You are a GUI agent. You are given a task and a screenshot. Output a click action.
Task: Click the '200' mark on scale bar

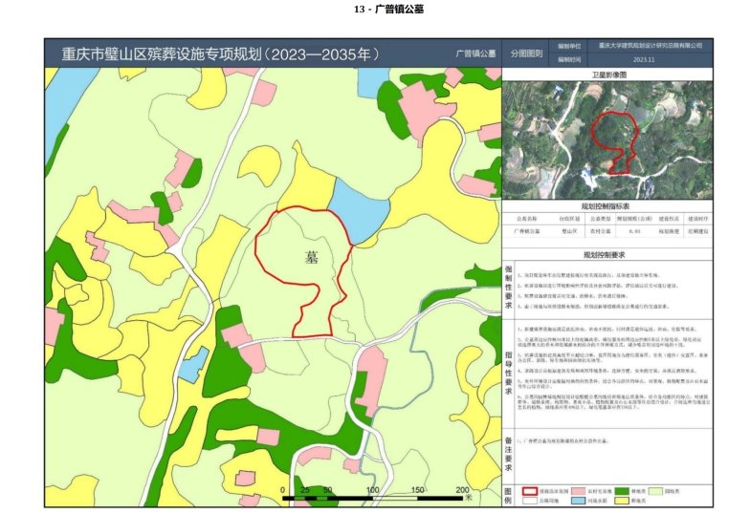[x=463, y=490]
